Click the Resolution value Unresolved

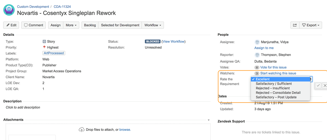click(x=153, y=47)
